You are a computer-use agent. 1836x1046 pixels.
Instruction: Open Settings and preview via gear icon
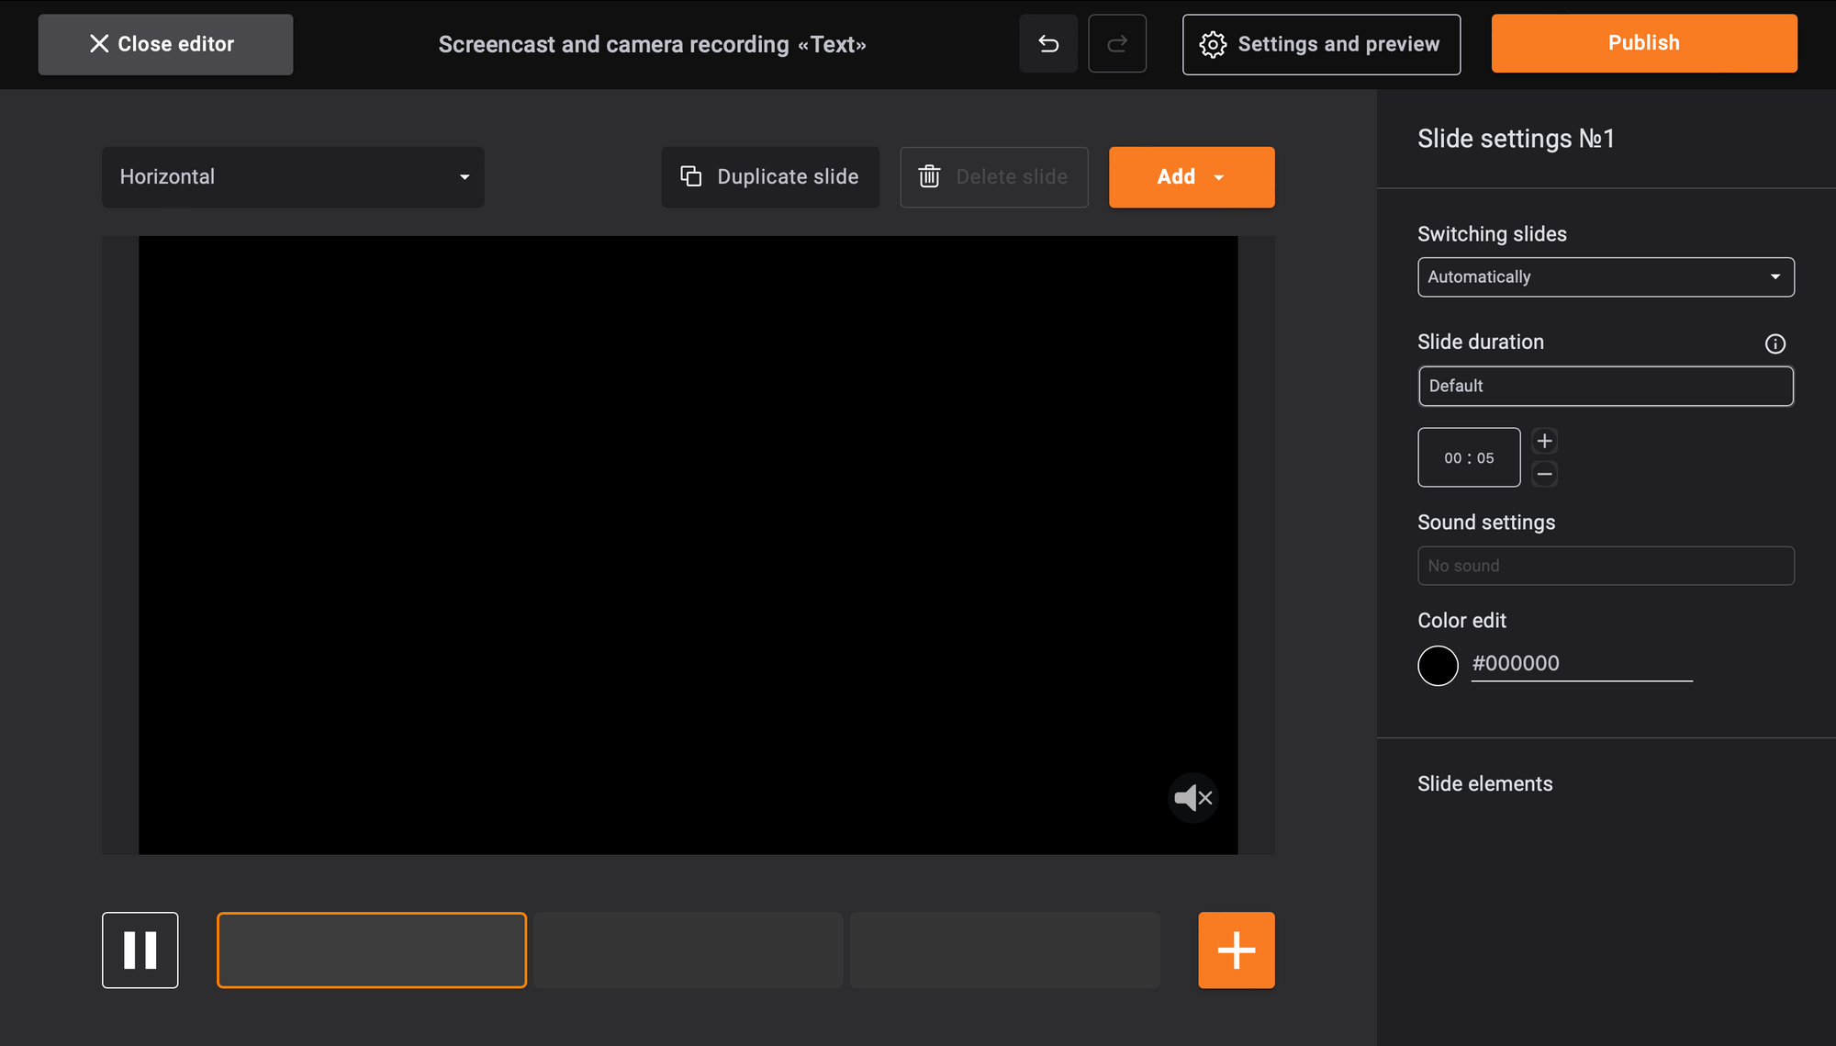point(1213,44)
